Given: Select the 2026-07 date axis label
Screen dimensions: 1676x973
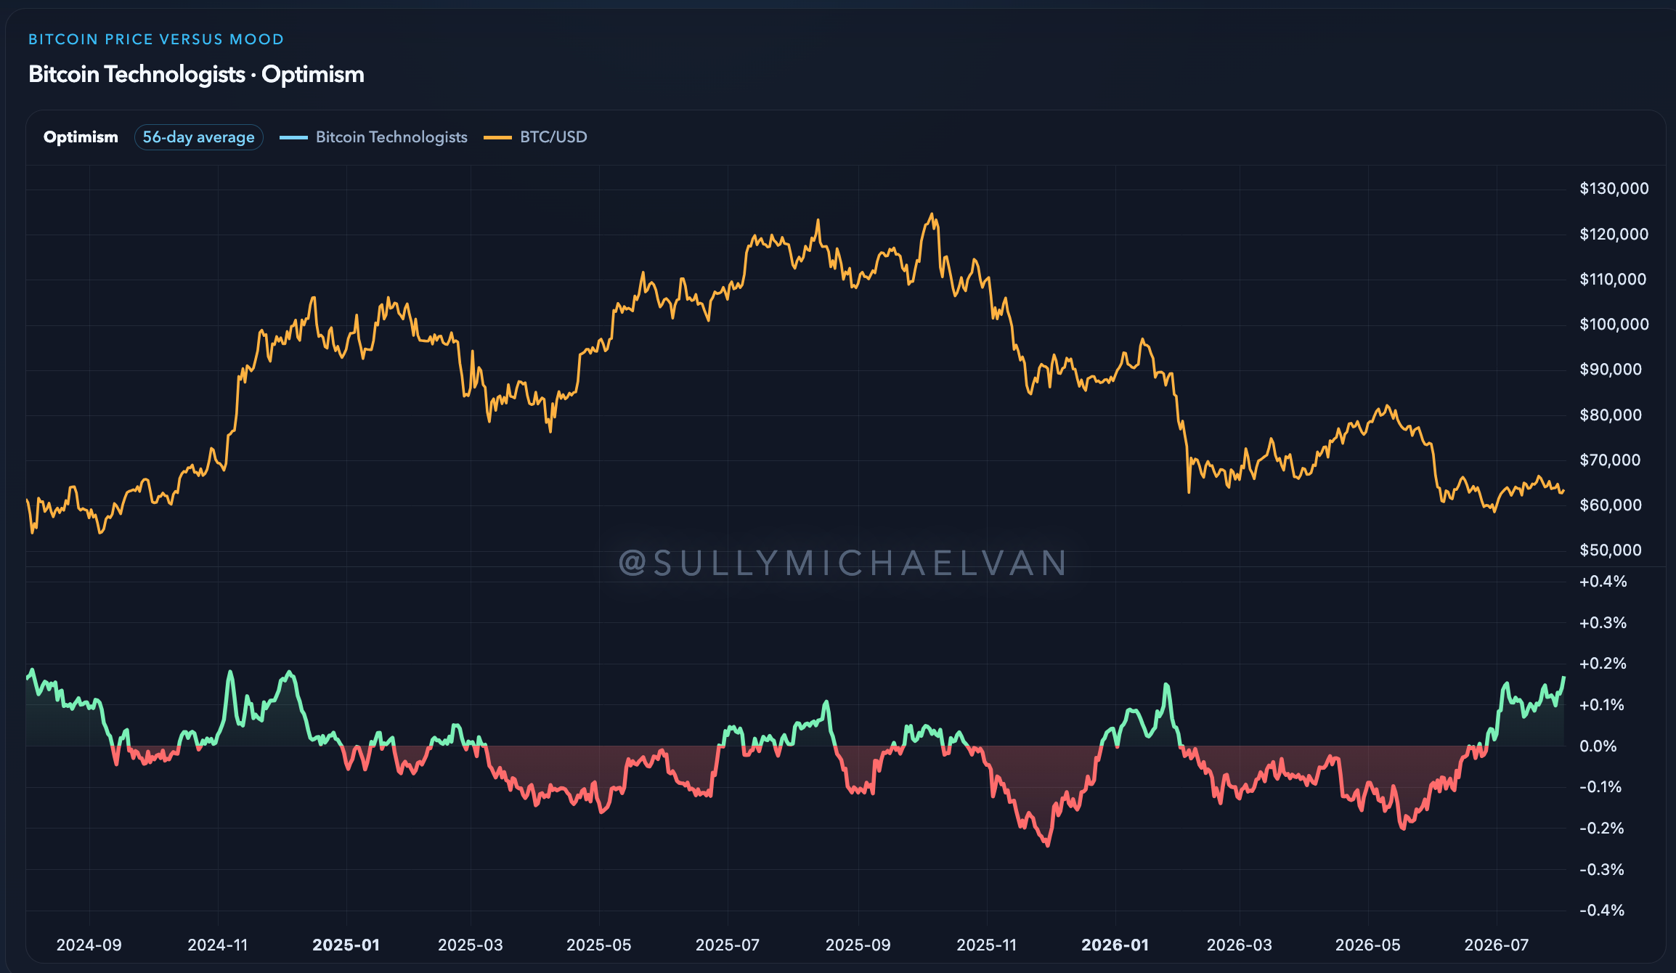Looking at the screenshot, I should click(x=1497, y=945).
